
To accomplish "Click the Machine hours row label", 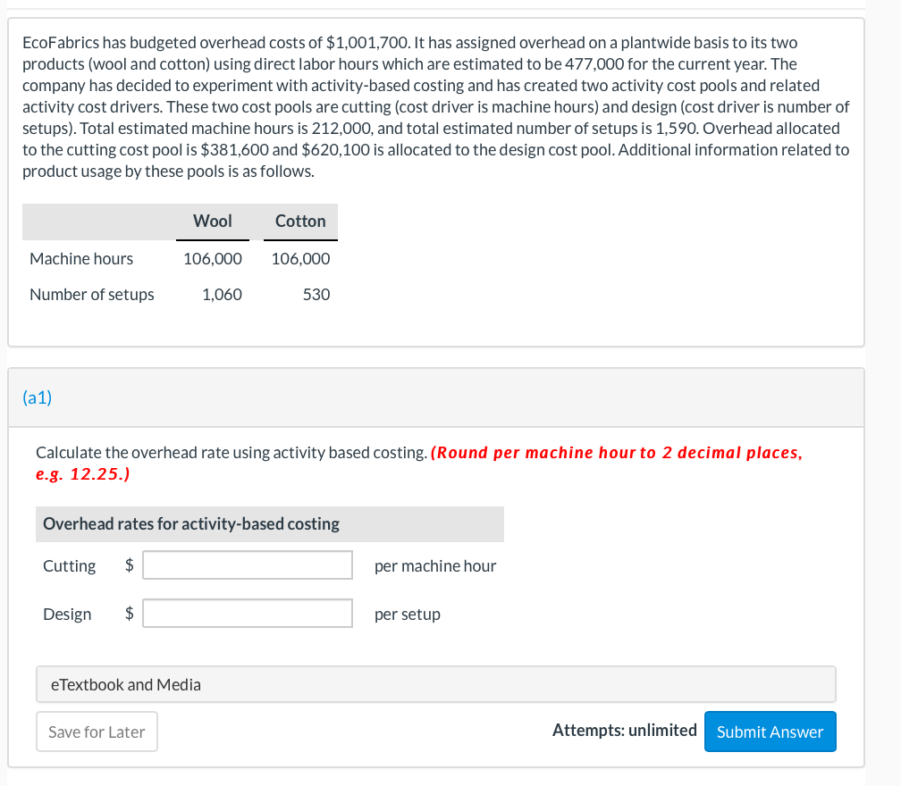I will point(80,258).
